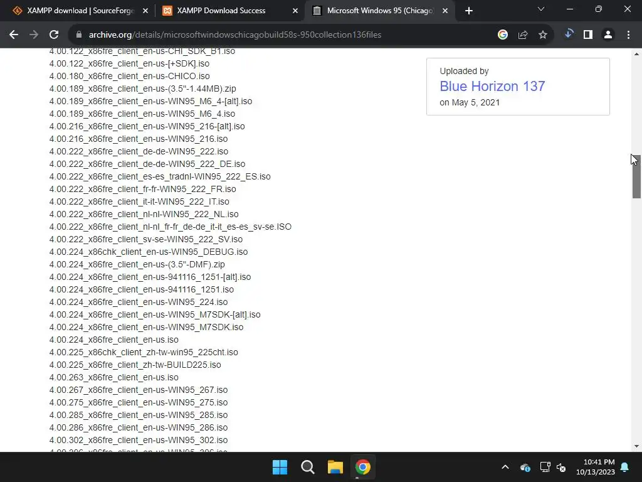Open OneDrive cloud tray icon
The image size is (642, 482).
[525, 467]
